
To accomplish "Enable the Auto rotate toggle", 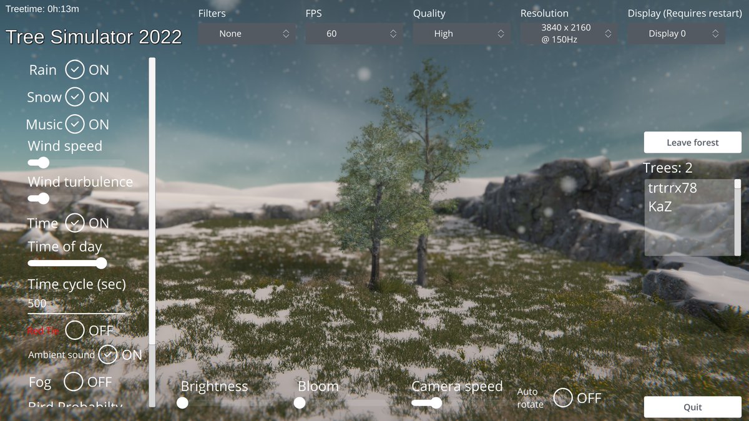I will tap(563, 397).
